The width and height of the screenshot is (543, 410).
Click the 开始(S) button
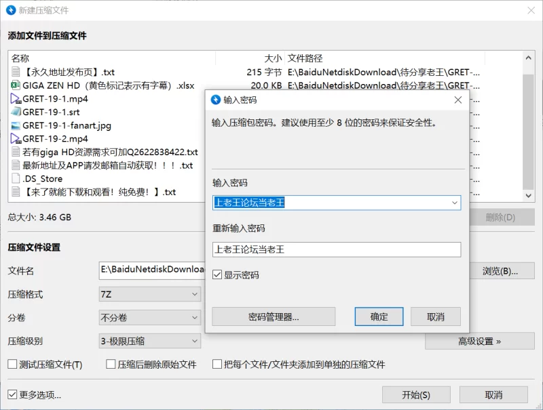tap(416, 395)
